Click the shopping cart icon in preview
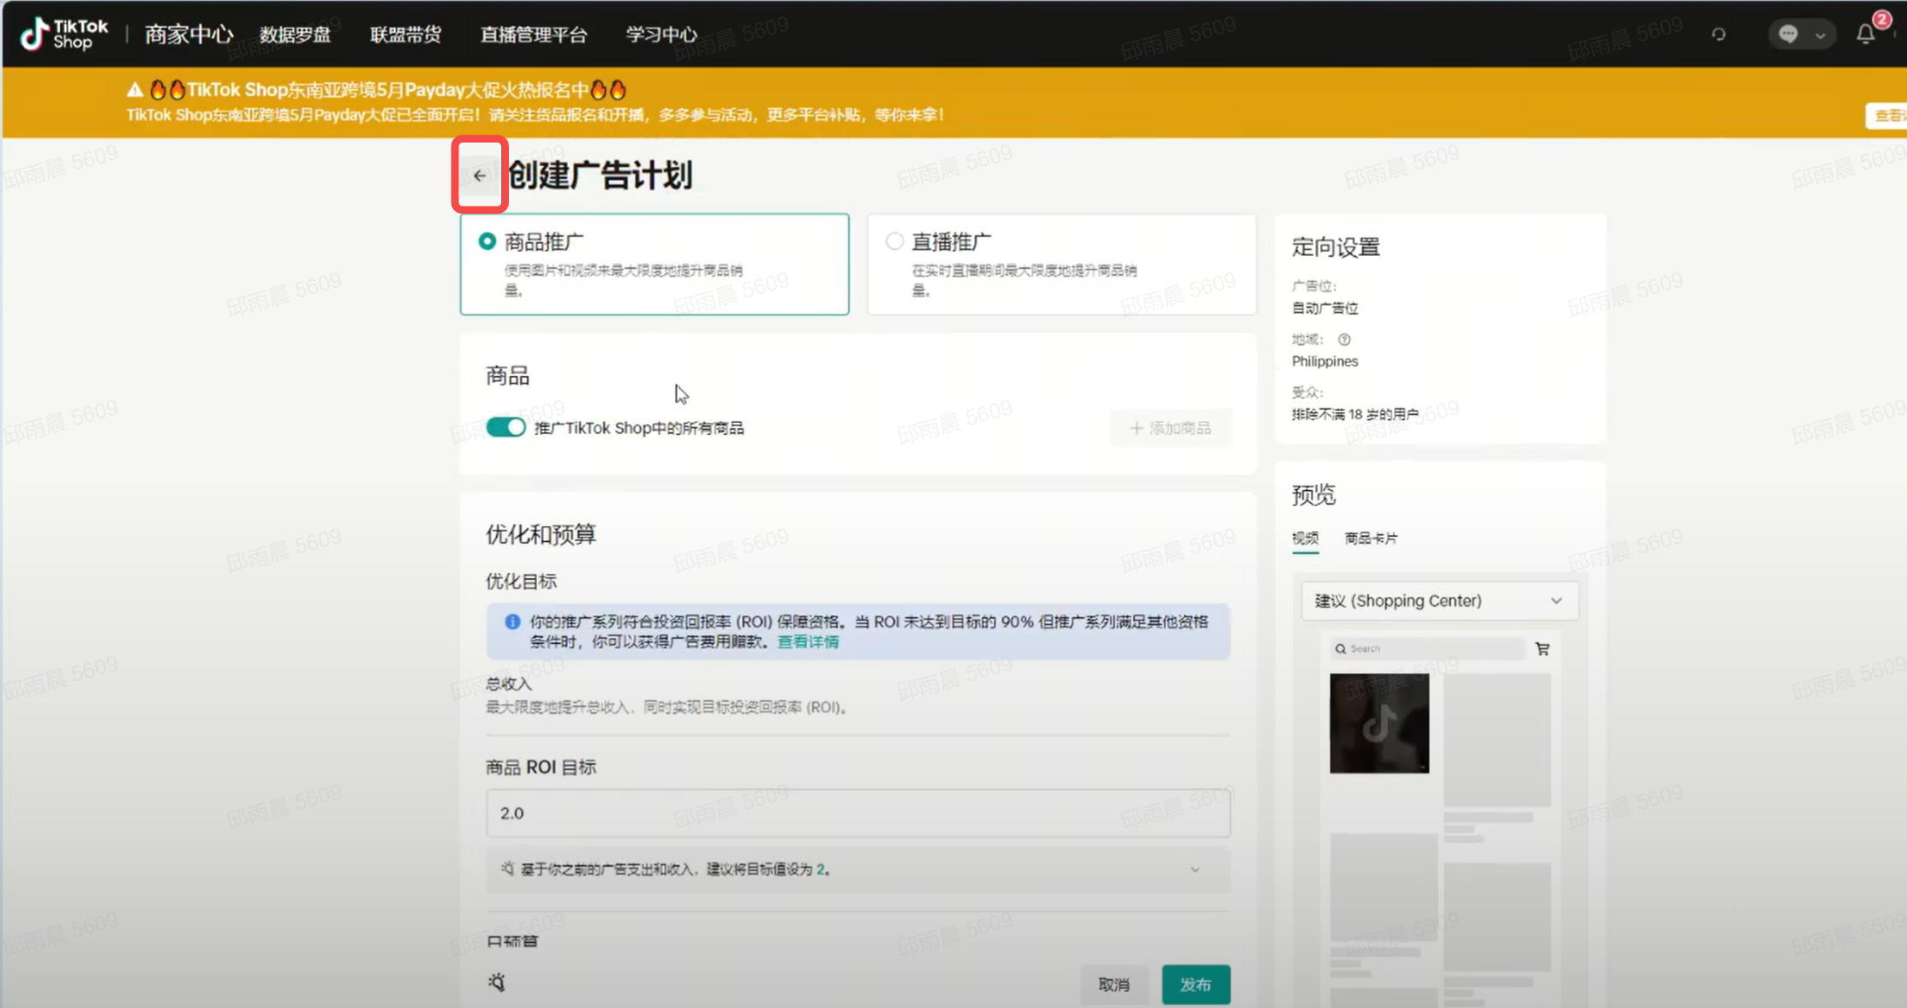Screen dimensions: 1907x1008 [1542, 649]
